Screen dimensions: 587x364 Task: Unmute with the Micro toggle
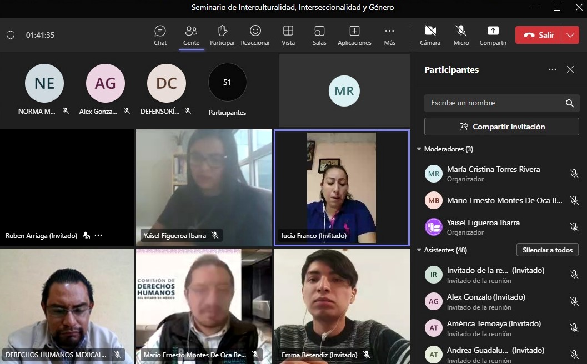pos(461,35)
